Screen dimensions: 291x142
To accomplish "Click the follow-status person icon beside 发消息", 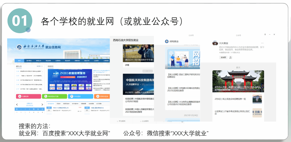I will (x=231, y=57).
